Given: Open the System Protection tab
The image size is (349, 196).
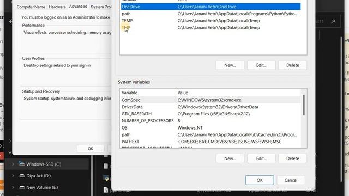Looking at the screenshot, I should (100, 7).
